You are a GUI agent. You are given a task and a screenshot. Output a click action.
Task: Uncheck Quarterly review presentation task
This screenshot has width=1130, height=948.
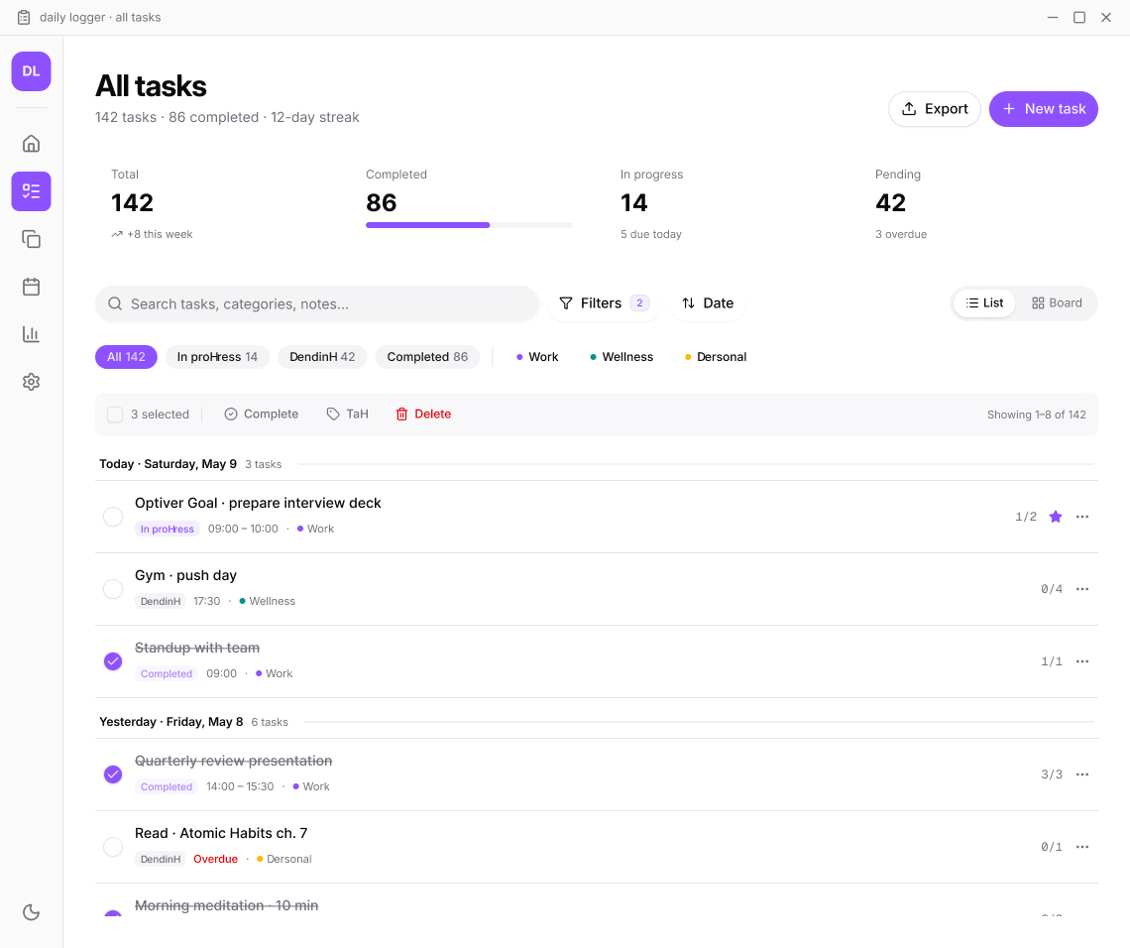(113, 774)
